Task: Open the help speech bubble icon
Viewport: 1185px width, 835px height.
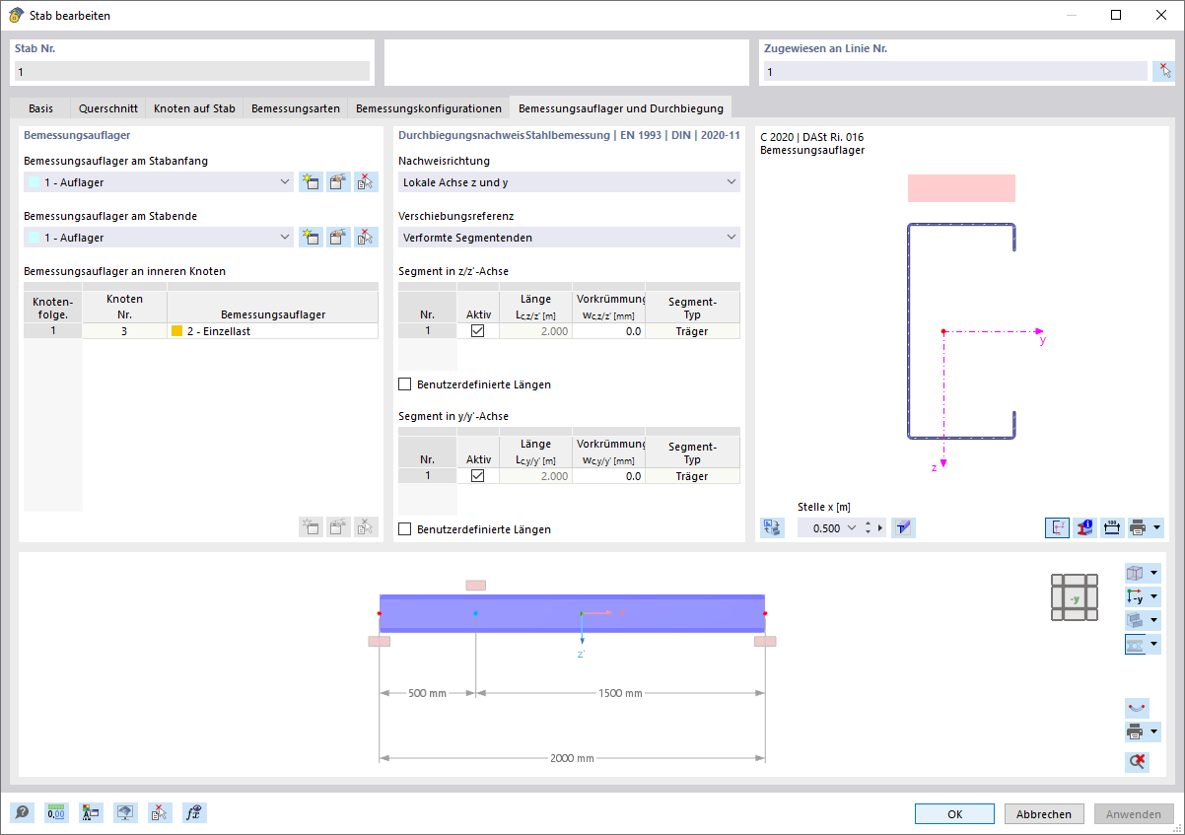Action: tap(22, 812)
